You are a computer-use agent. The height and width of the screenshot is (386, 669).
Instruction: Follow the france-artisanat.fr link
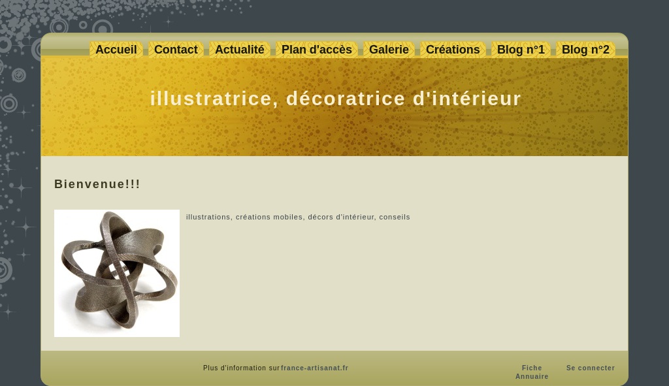click(x=314, y=368)
